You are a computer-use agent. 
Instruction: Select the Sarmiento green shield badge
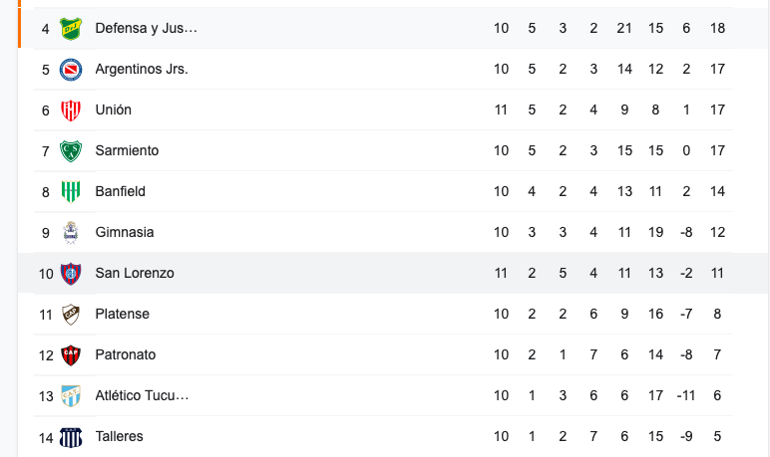pyautogui.click(x=71, y=150)
